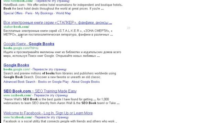This screenshot has height=123, width=220.
Task: Translate the hotelbook.com result page
Action: 53,1
